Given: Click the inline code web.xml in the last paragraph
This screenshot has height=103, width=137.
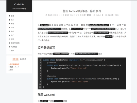Looking at the screenshot, I should point(44,101).
